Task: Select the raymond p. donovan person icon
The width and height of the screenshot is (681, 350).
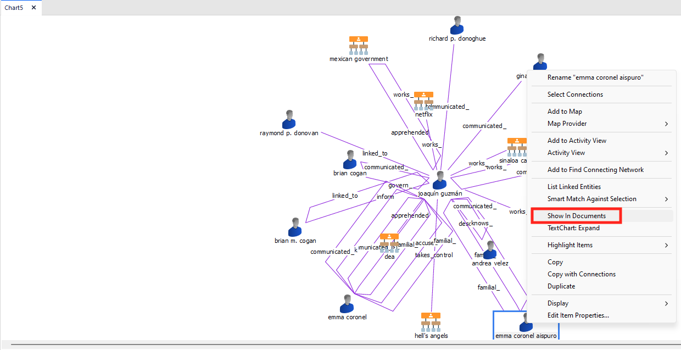Action: [289, 119]
